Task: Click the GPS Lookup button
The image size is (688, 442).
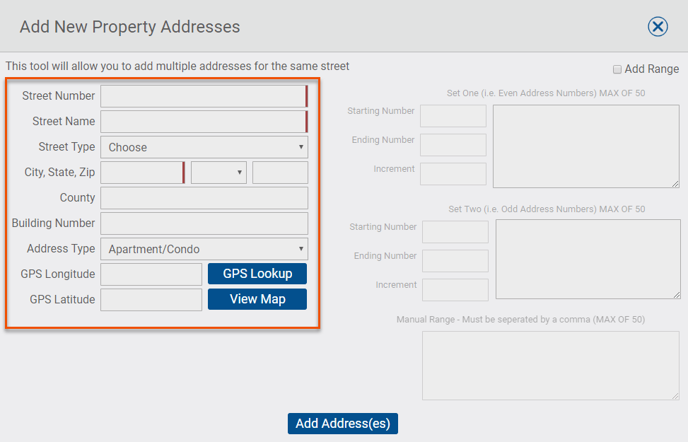Action: [x=257, y=274]
